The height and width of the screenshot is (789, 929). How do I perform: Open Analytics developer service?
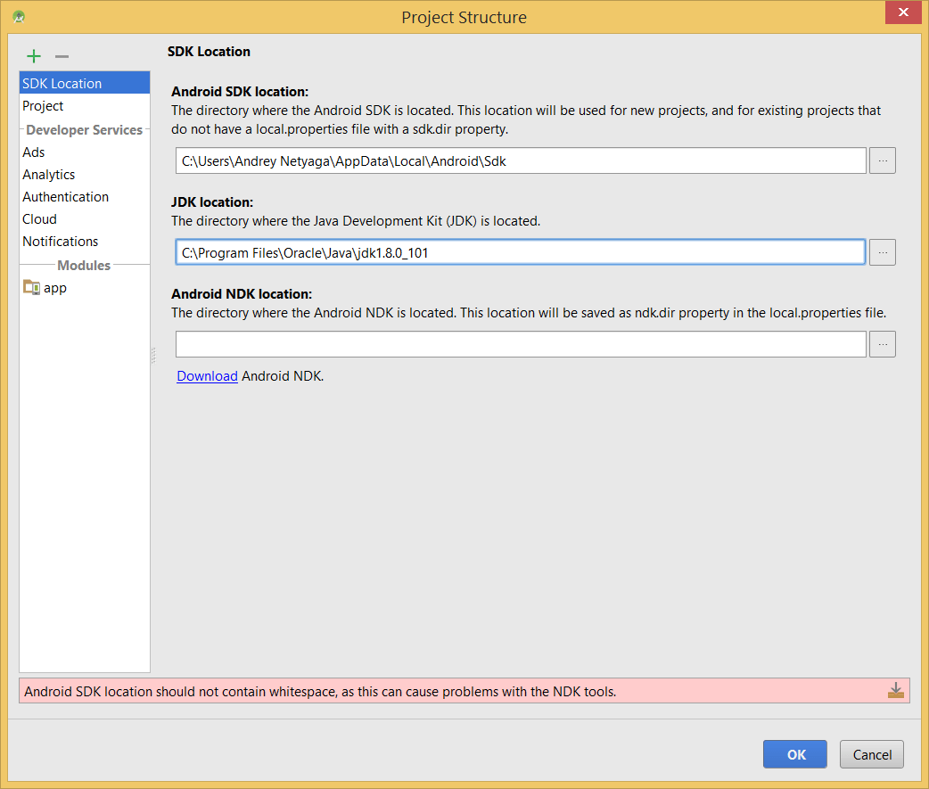point(85,174)
